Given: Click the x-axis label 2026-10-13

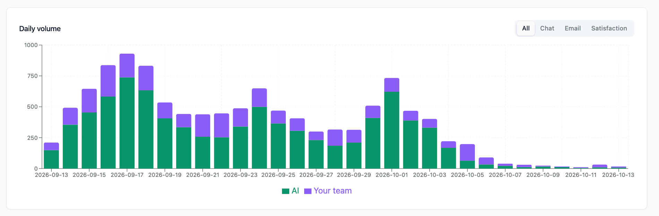Looking at the screenshot, I should (618, 175).
